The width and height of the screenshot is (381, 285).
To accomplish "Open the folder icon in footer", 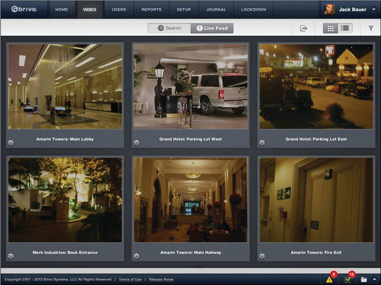I will (x=364, y=279).
